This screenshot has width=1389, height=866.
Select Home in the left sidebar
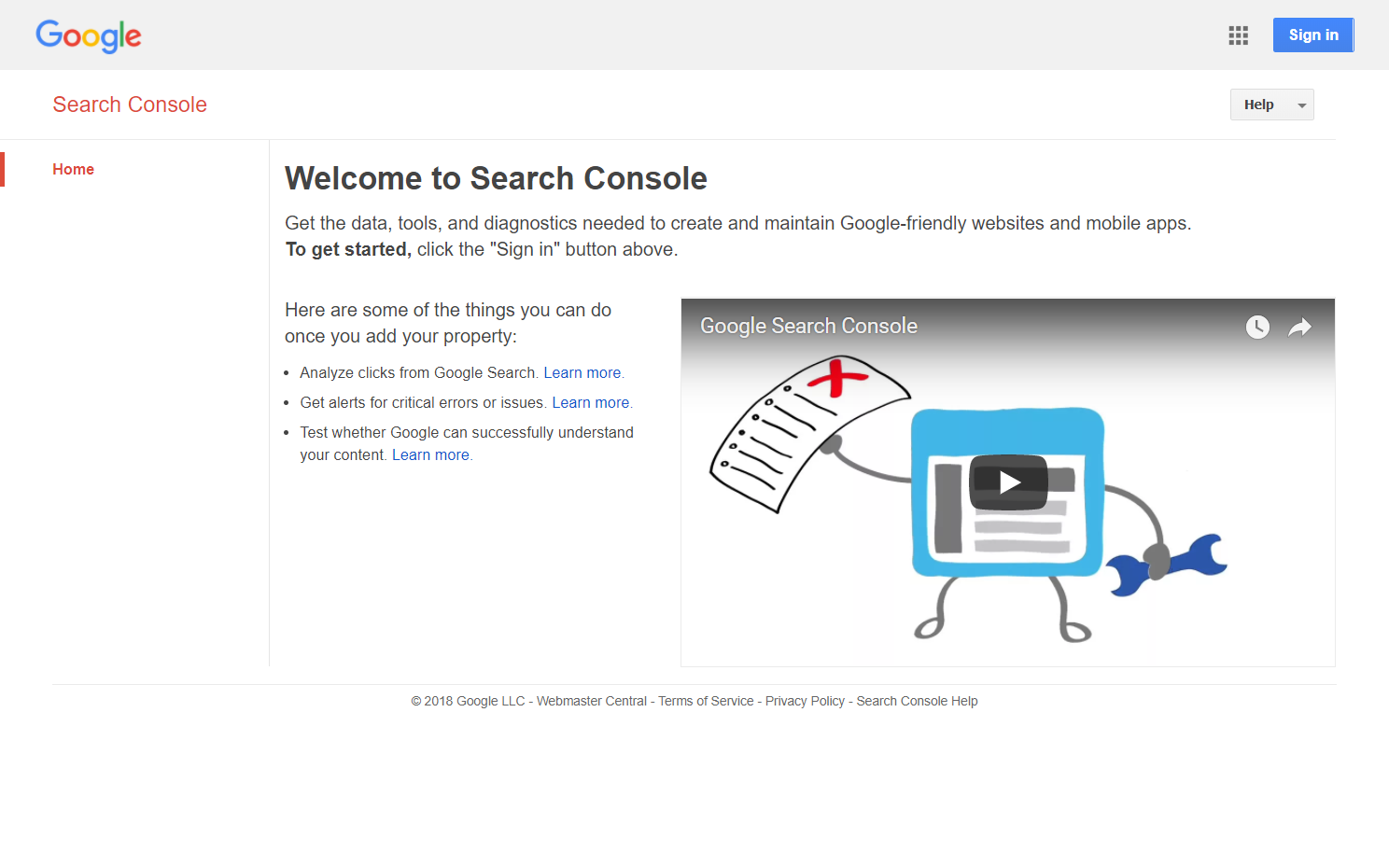click(x=73, y=169)
